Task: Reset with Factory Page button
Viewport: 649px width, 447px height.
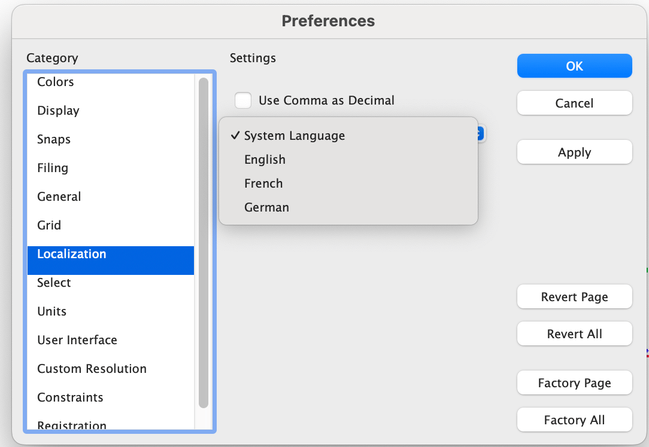Action: [574, 383]
